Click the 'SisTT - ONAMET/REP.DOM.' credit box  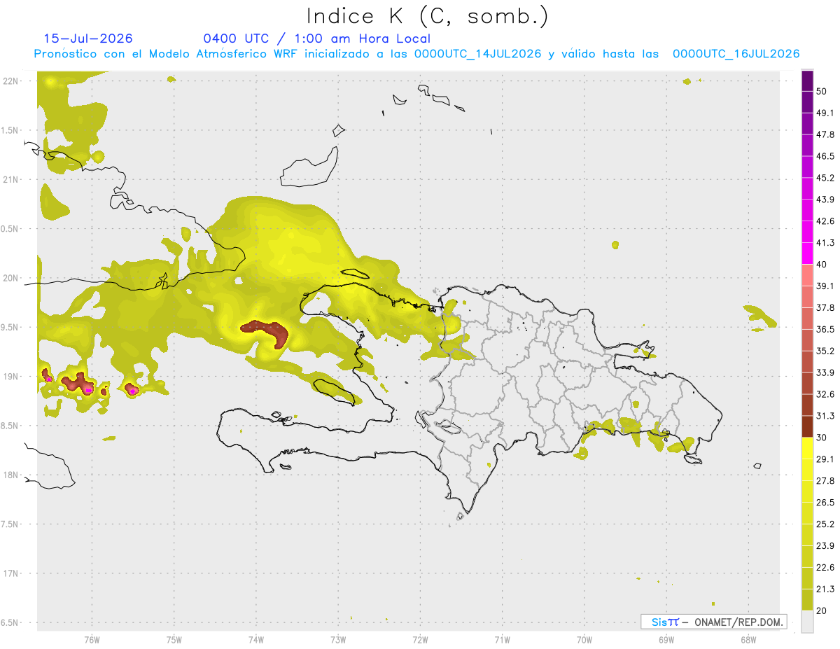pyautogui.click(x=713, y=622)
